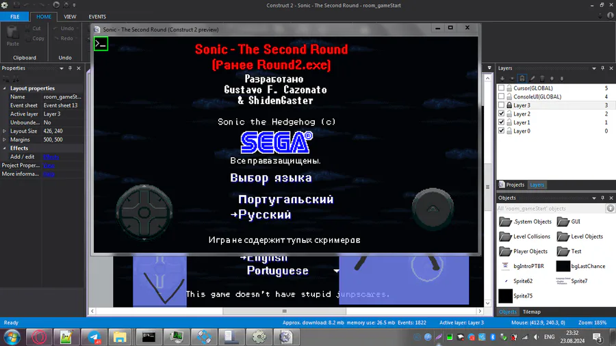
Task: Click the delete layer trash icon
Action: (542, 79)
